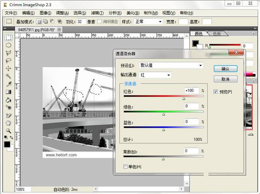
Task: Open the 帮助(H) menu
Action: pos(186,13)
